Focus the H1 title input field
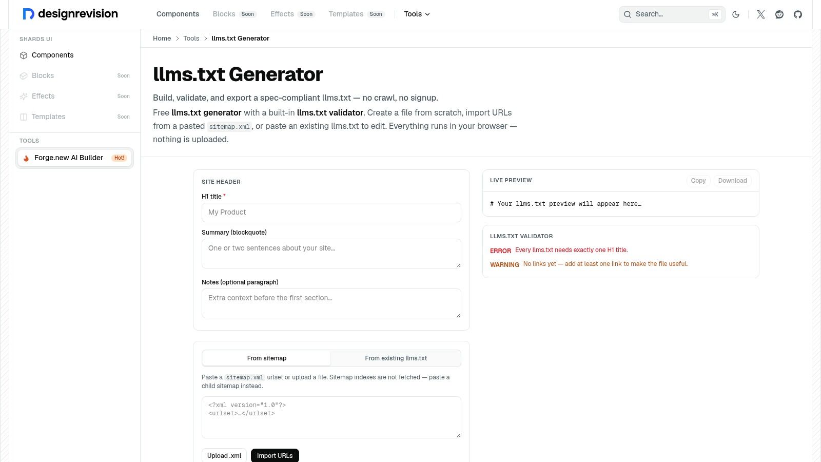The image size is (821, 462). click(x=331, y=213)
